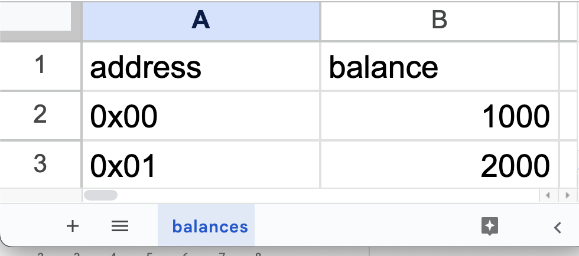Click the scroll right arrow
This screenshot has width=579, height=256.
(x=568, y=195)
